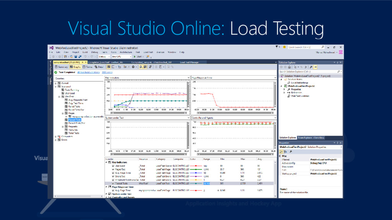Click the errors link

[107, 72]
